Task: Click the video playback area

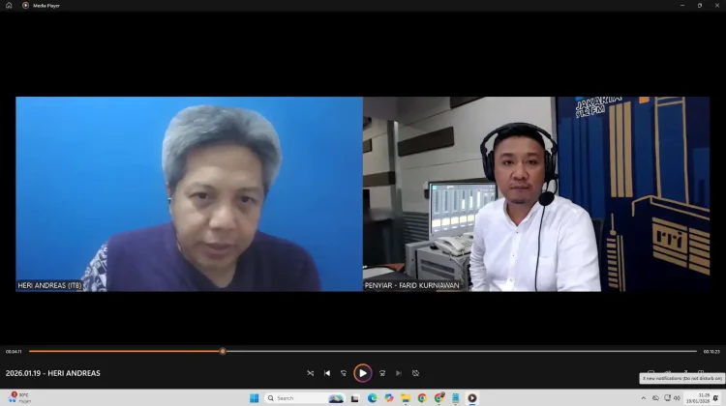Action: pos(362,193)
